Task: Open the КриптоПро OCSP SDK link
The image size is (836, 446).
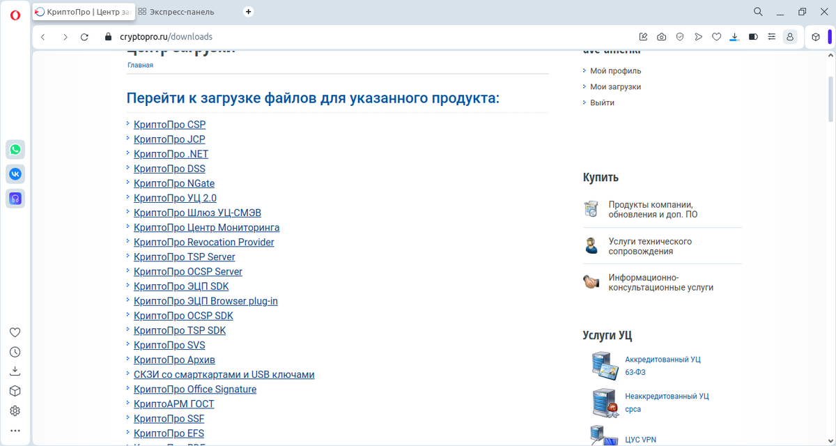Action: coord(183,316)
